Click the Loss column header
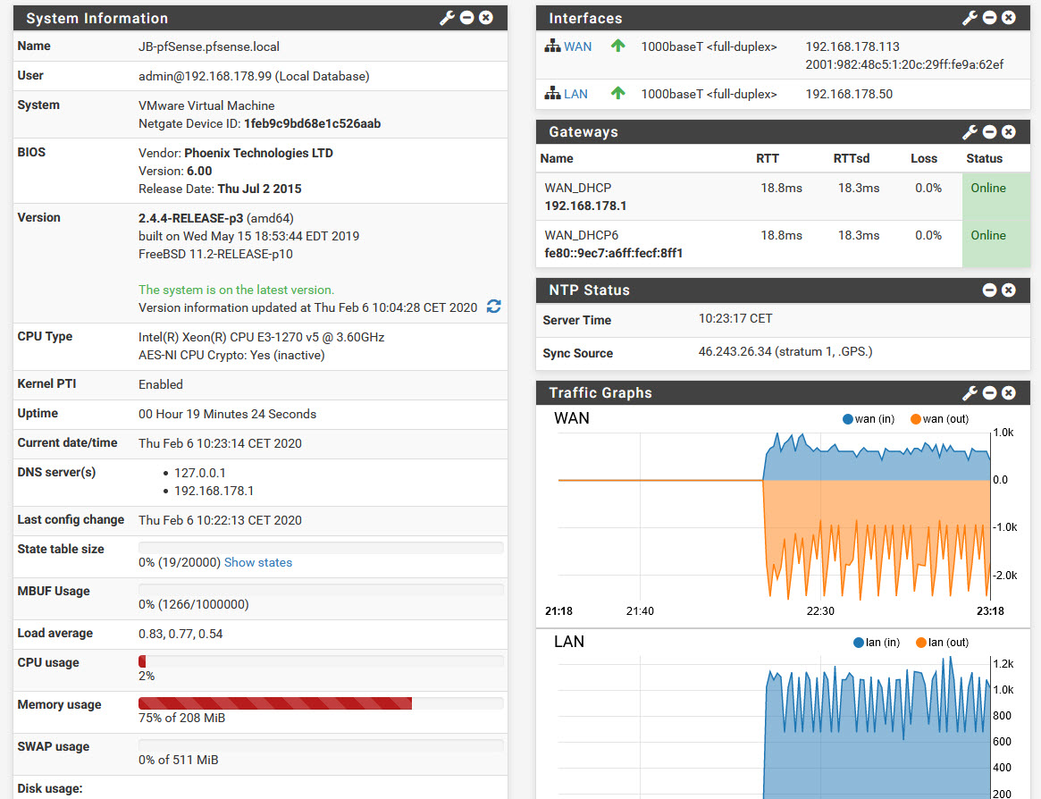The image size is (1041, 799). point(923,158)
